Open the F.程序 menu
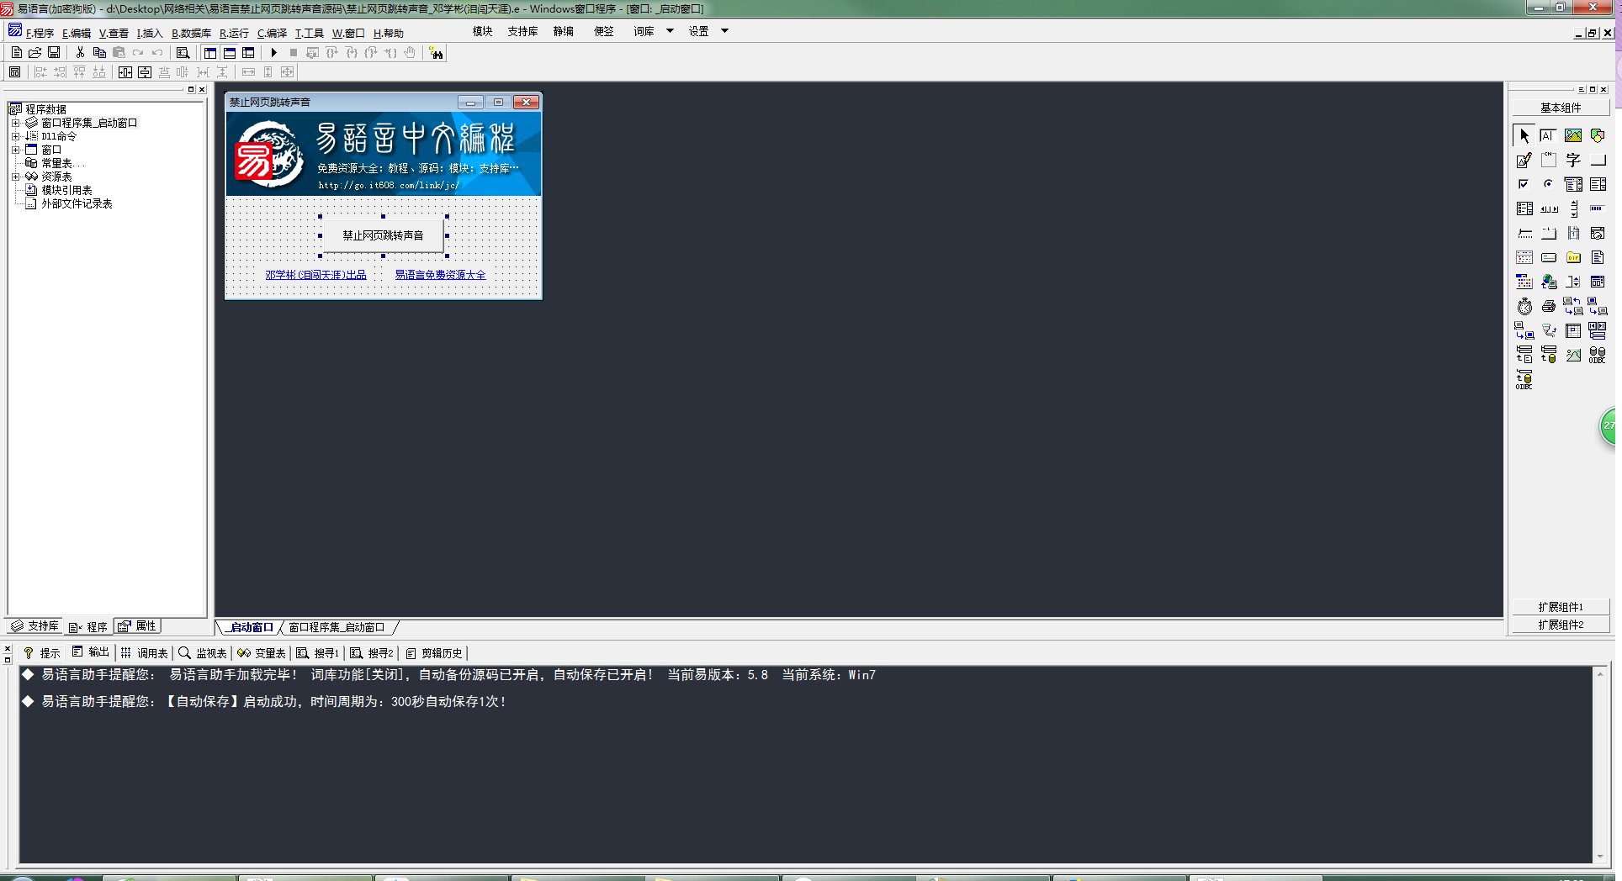This screenshot has width=1622, height=881. pos(40,33)
